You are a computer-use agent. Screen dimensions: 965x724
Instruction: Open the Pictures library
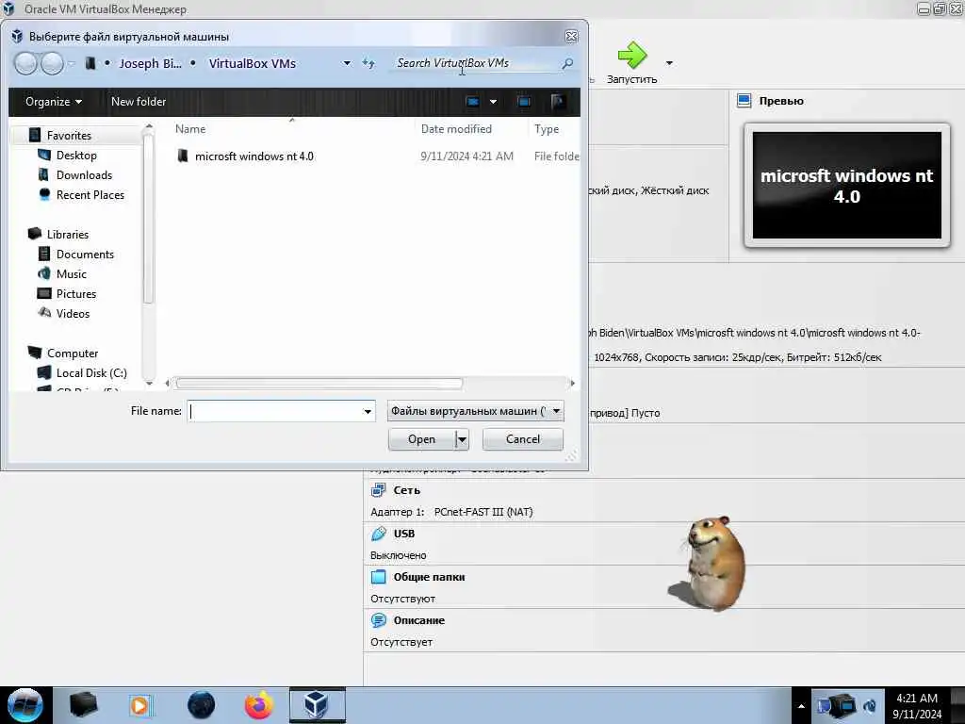pos(76,294)
